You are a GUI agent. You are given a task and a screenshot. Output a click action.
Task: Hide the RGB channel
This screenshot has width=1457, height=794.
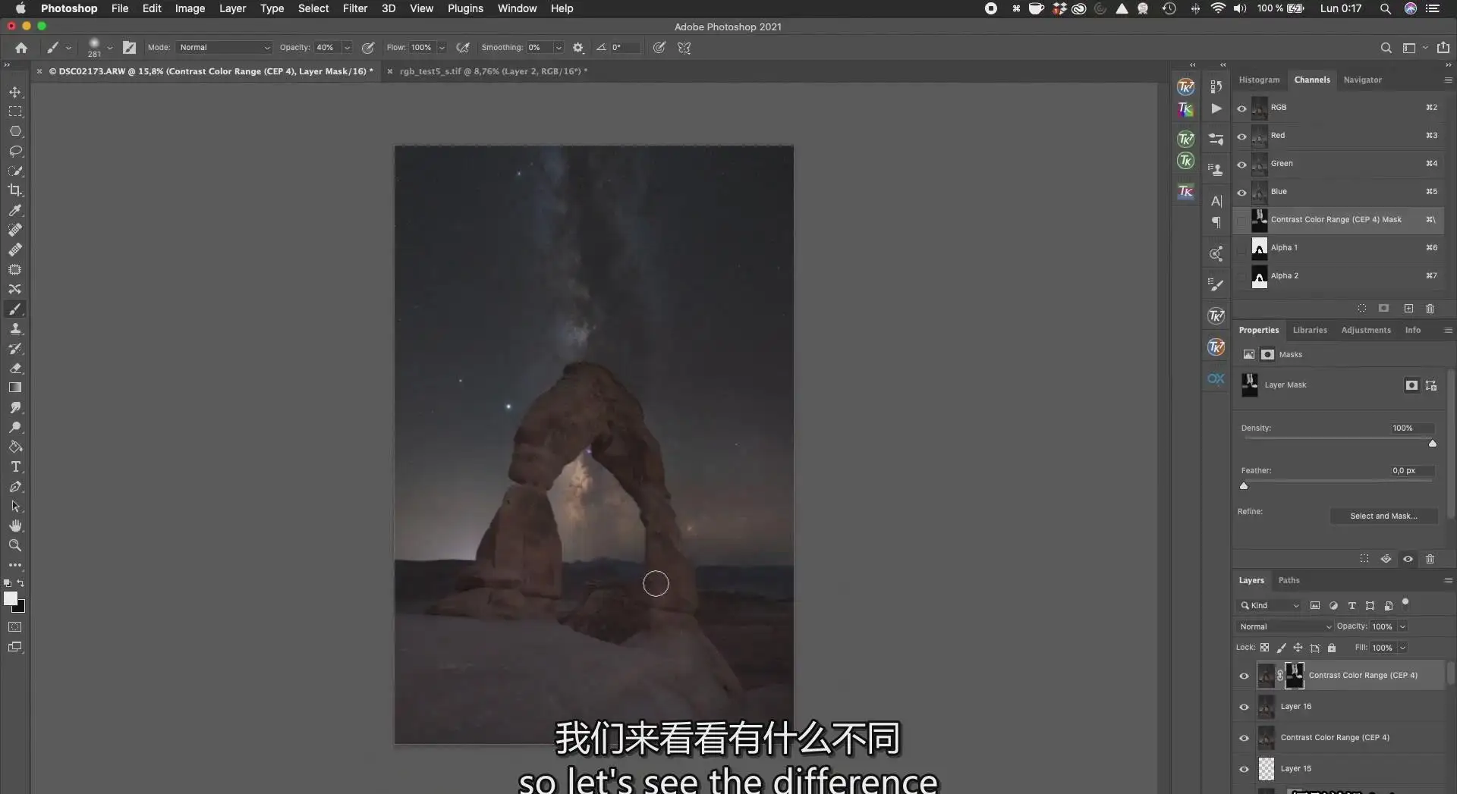click(1242, 108)
